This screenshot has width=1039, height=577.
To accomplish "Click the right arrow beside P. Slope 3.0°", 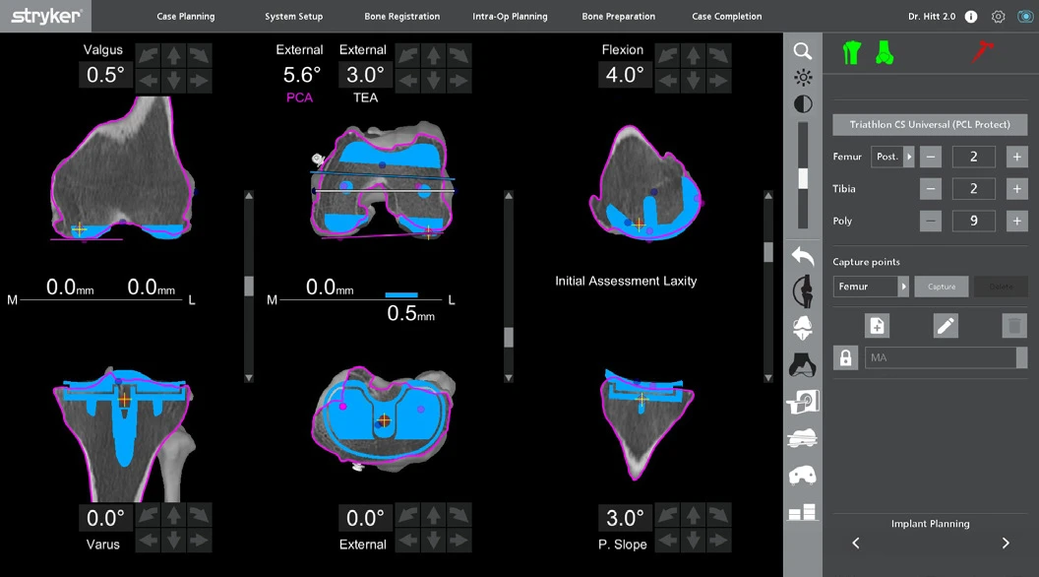I will coord(718,541).
